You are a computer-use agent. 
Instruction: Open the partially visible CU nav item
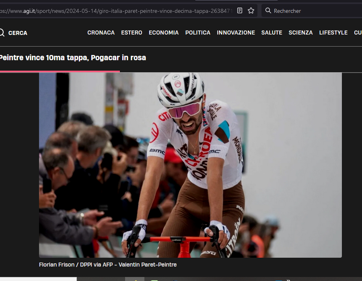pyautogui.click(x=357, y=33)
